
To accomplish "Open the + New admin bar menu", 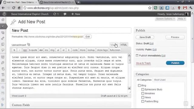I will 76,14.
